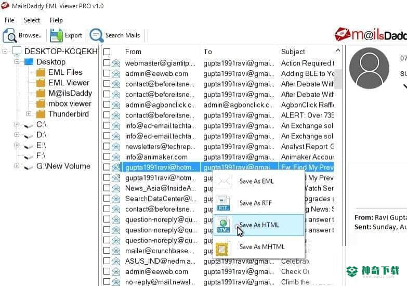Screen dimensions: 407x286
Task: Check the webmaster@giantitp email checkbox
Action: coord(107,63)
